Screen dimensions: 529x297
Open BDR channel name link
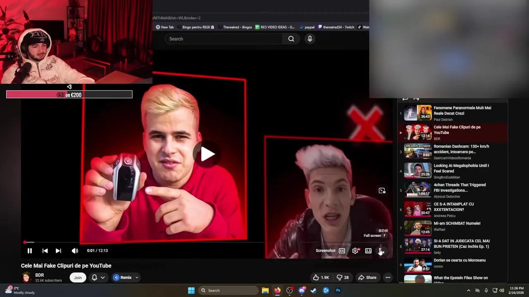[40, 275]
